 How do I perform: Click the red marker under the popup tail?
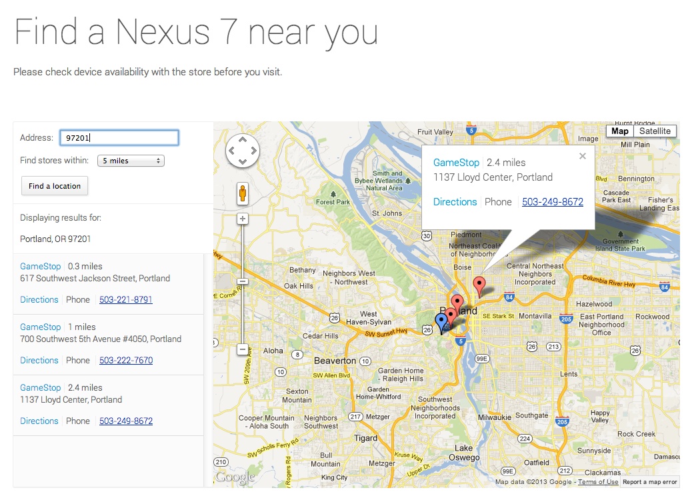point(479,287)
